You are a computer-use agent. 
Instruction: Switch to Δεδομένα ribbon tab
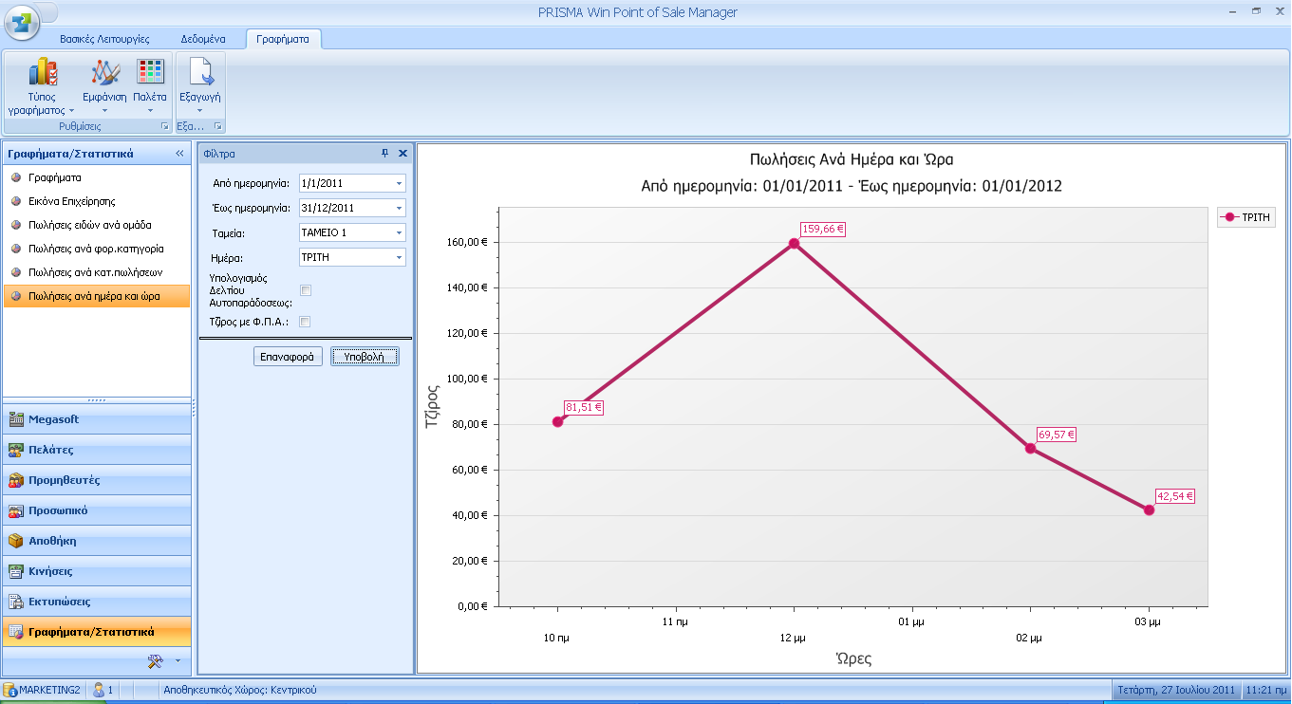(x=203, y=39)
